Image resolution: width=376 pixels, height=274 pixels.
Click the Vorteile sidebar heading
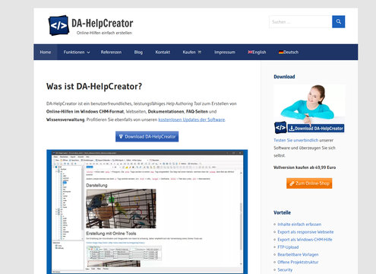pyautogui.click(x=282, y=212)
